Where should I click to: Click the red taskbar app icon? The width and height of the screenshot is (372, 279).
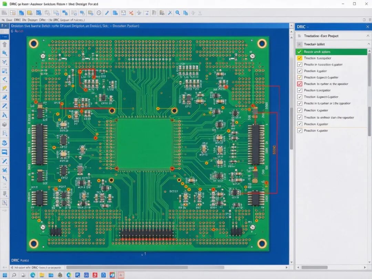click(x=95, y=275)
